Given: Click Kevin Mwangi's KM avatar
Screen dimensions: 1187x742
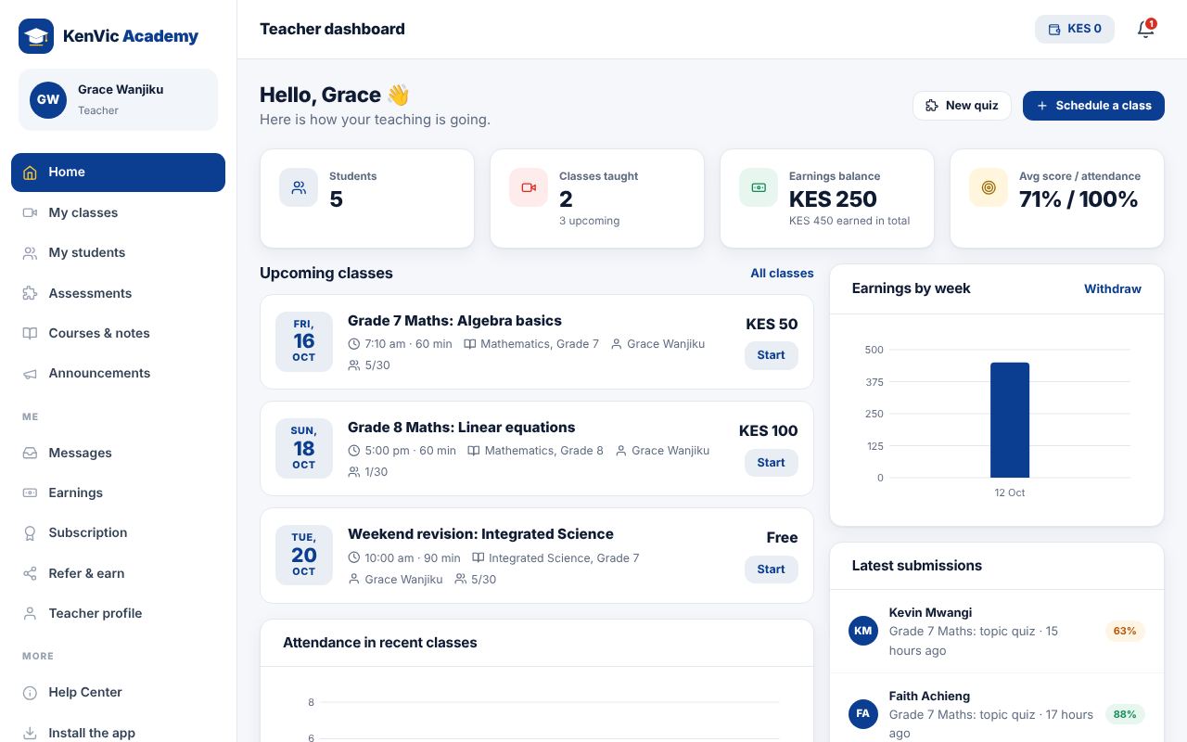Looking at the screenshot, I should (x=863, y=631).
